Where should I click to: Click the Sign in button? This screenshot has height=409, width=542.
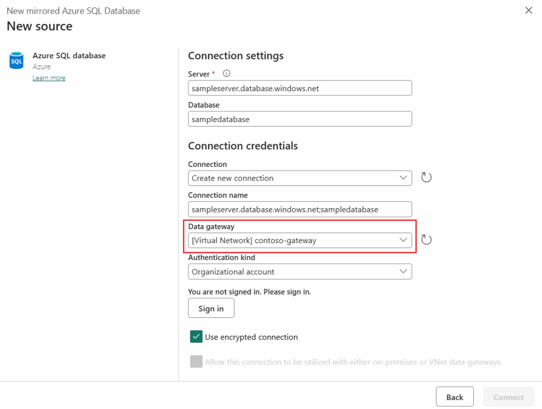coord(211,308)
